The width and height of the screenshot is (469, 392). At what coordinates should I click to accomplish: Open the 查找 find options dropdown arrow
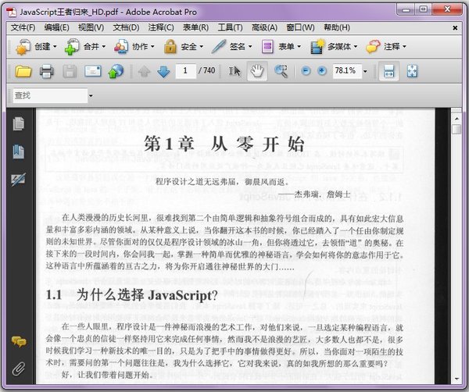[x=91, y=96]
